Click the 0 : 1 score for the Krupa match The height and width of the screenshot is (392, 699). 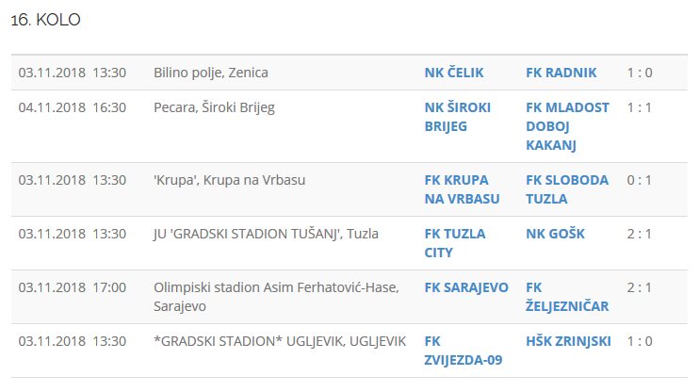[640, 180]
